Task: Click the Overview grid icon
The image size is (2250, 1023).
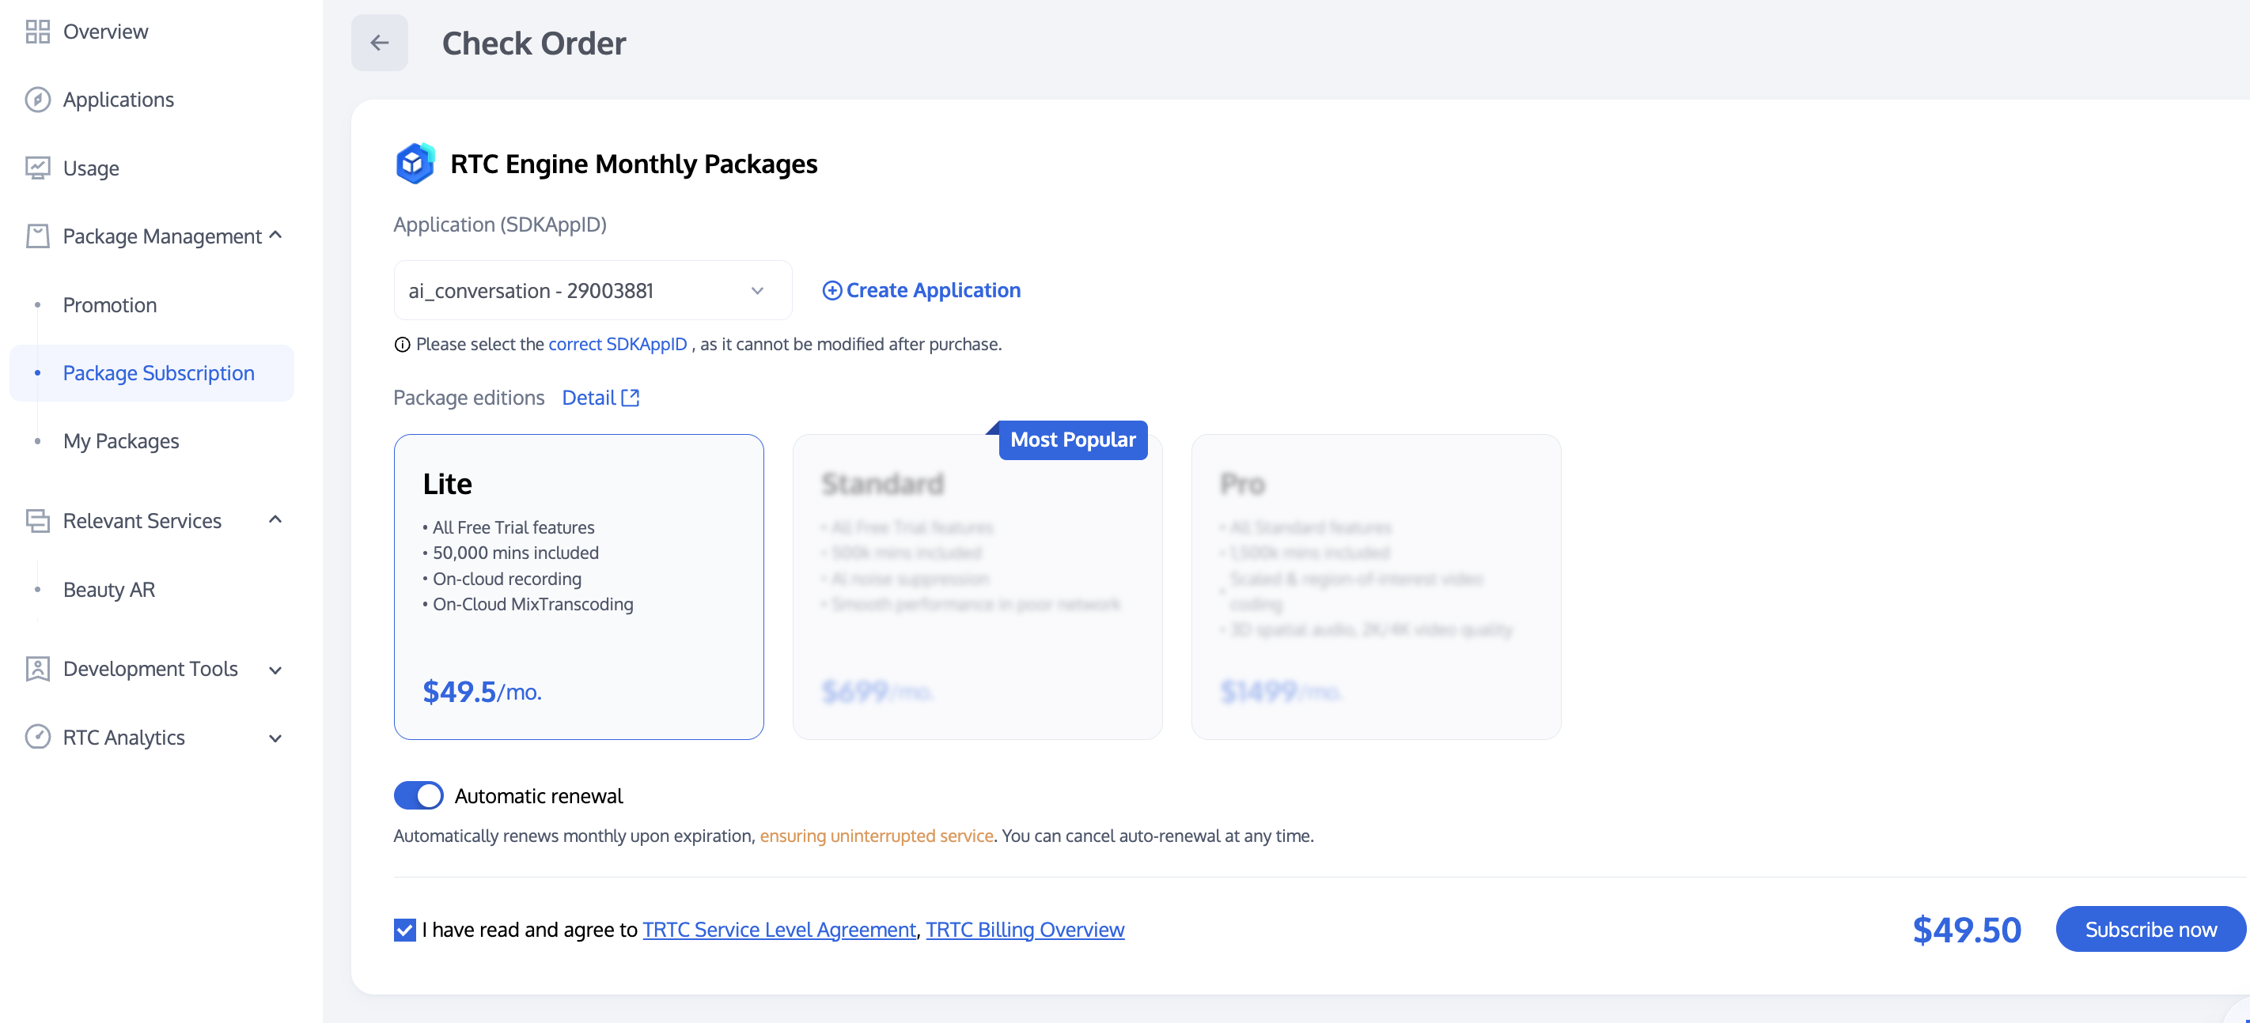Action: [x=37, y=32]
